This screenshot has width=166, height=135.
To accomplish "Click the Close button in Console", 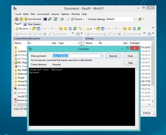I will 130,56.
